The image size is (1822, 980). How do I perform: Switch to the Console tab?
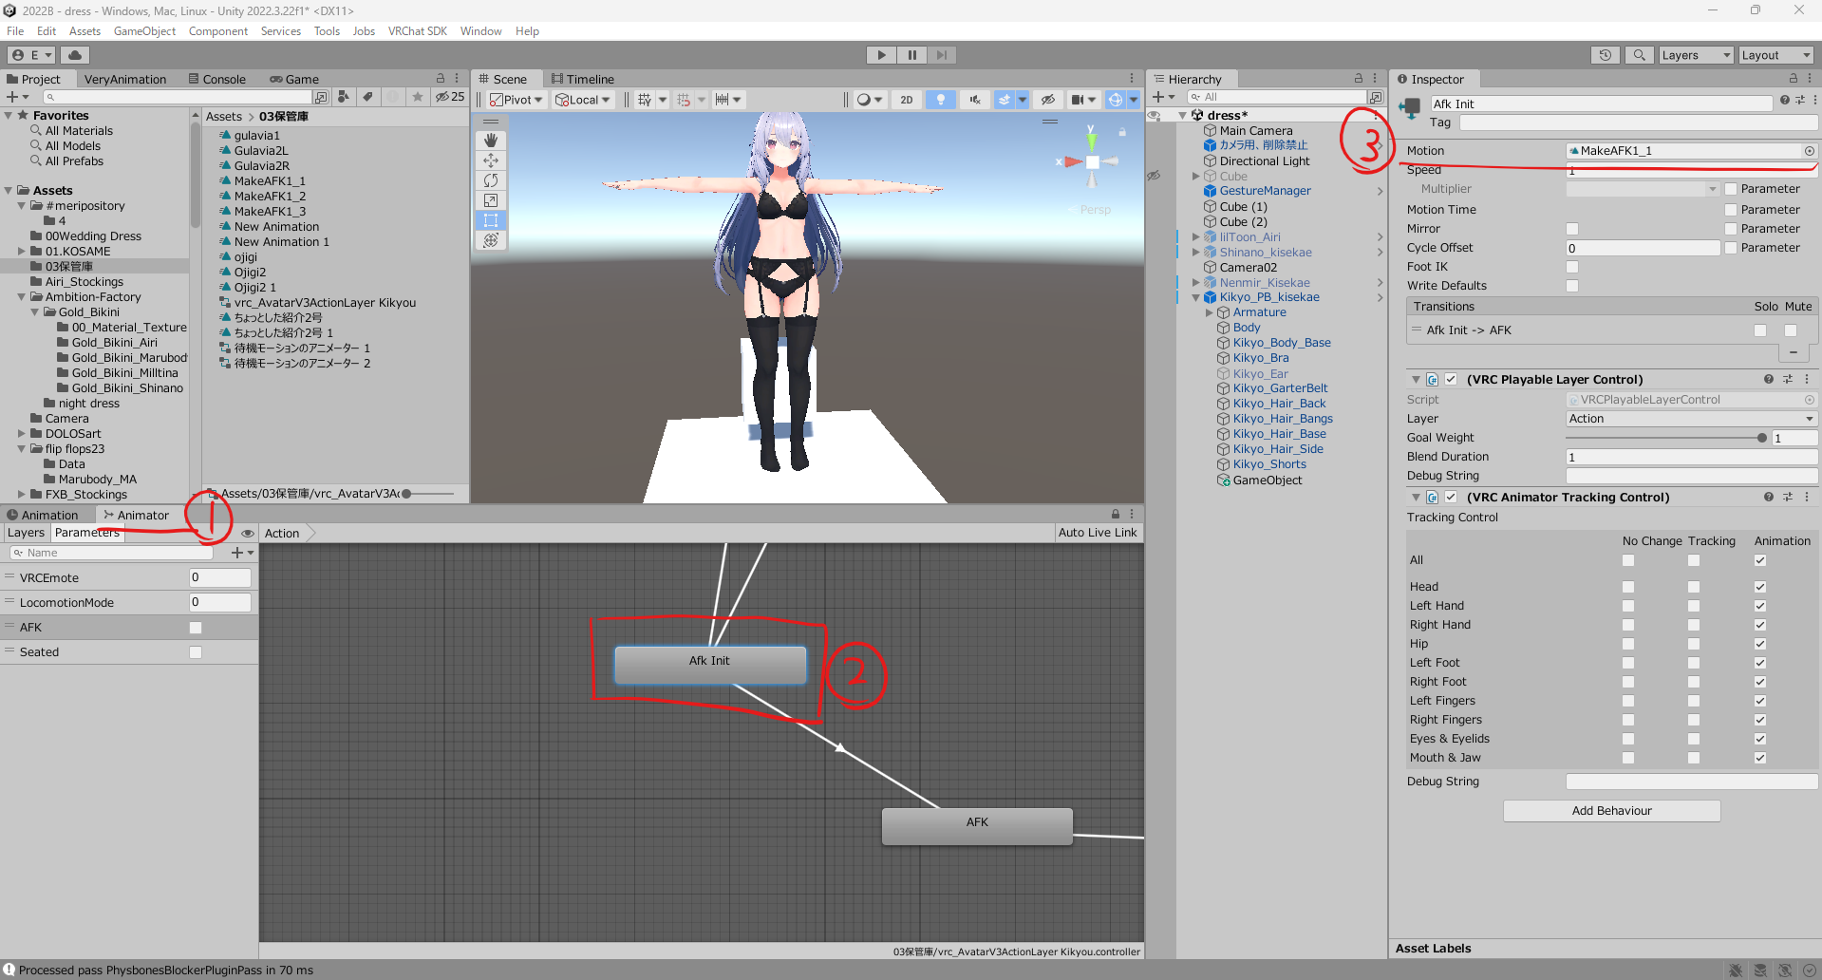217,79
